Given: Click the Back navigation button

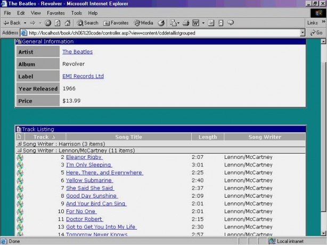Looking at the screenshot, I should coord(12,23).
